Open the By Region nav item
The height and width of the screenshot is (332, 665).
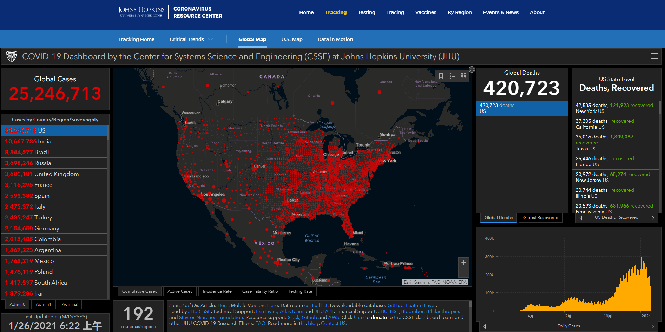pos(460,12)
